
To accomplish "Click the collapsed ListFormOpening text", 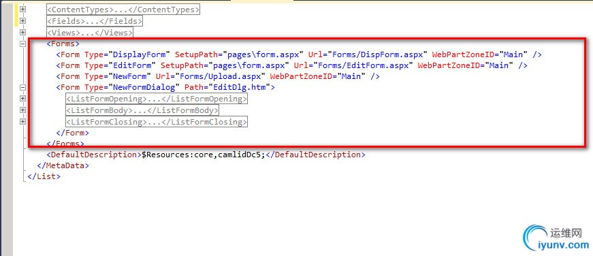I will (157, 99).
